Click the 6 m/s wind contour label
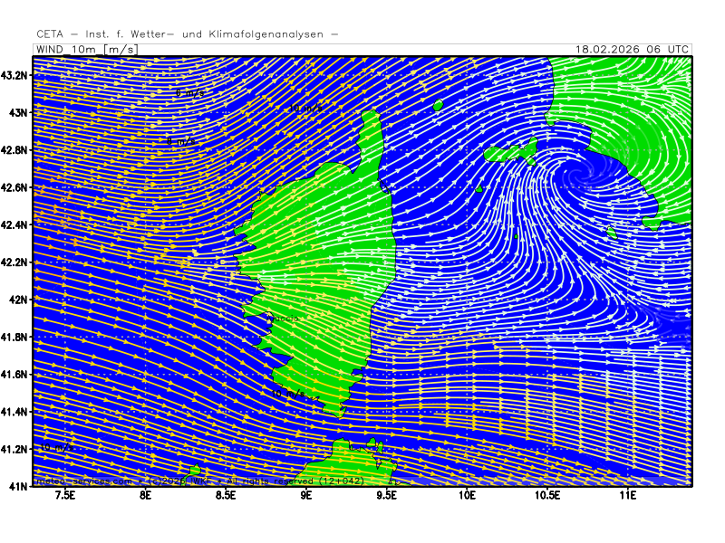Image resolution: width=725 pixels, height=543 pixels. point(190,92)
